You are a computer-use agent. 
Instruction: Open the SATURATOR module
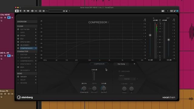pyautogui.click(x=25, y=58)
